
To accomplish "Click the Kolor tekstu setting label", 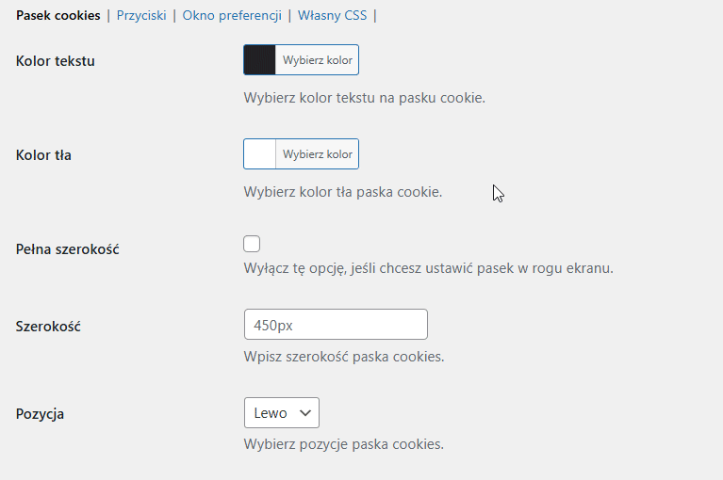I will click(x=56, y=61).
